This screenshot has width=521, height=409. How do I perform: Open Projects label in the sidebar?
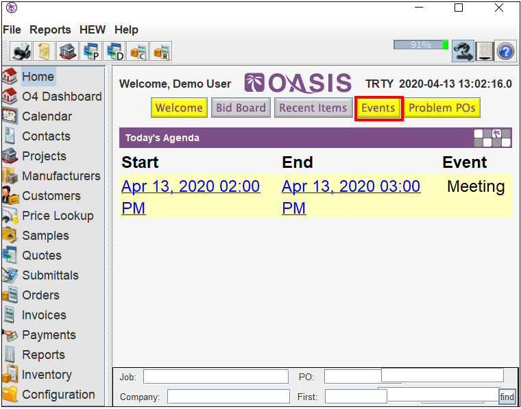pyautogui.click(x=44, y=156)
